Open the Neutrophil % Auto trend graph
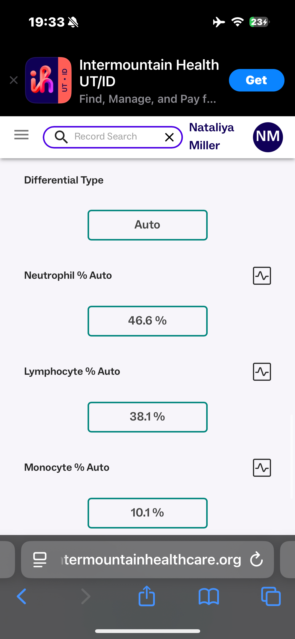Viewport: 295px width, 639px height. coord(262,276)
